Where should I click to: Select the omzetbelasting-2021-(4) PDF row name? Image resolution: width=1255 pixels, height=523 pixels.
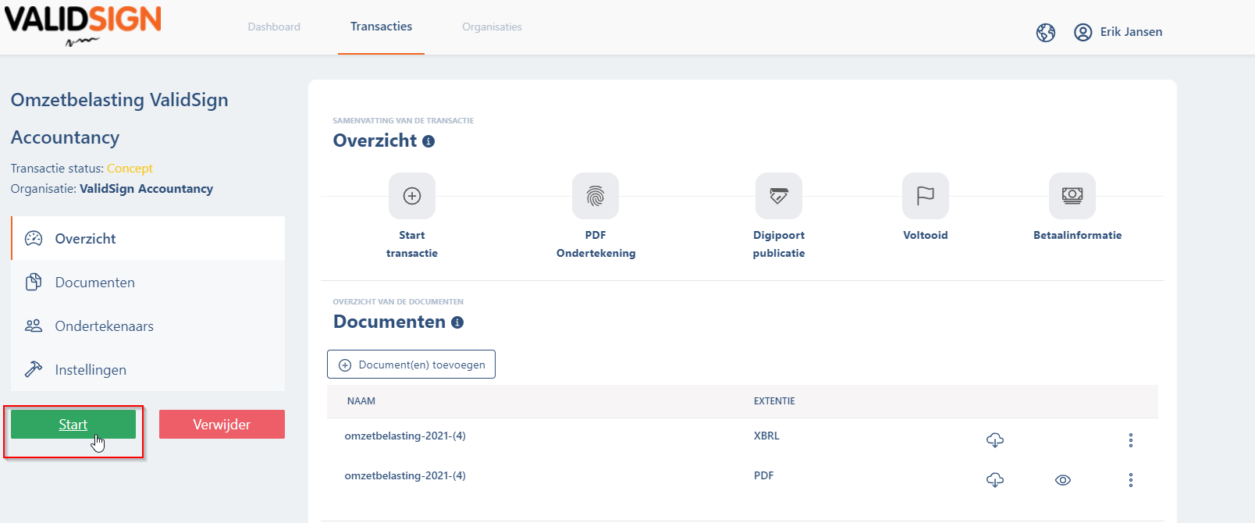coord(405,476)
